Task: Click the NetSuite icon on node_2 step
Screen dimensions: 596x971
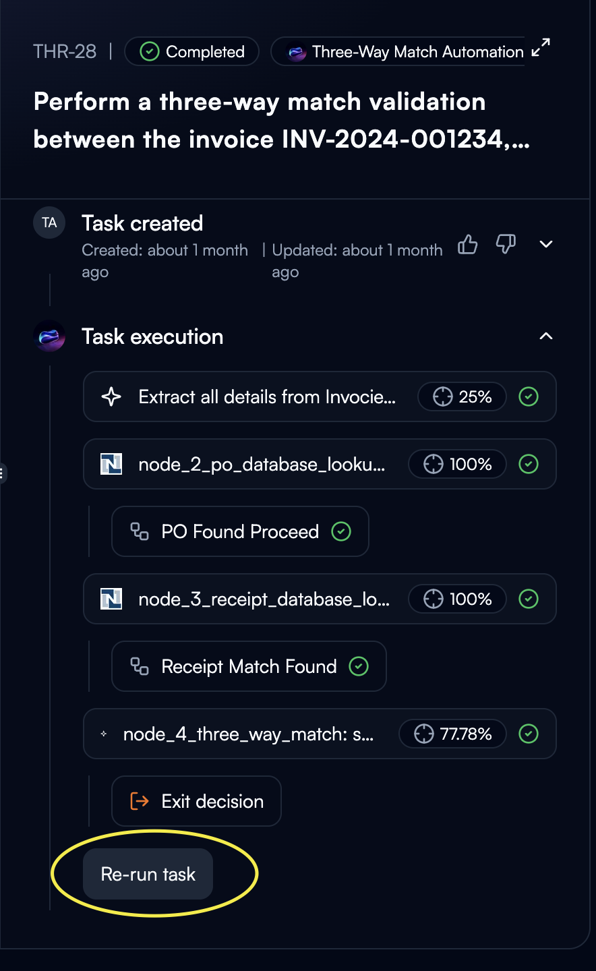Action: (x=111, y=464)
